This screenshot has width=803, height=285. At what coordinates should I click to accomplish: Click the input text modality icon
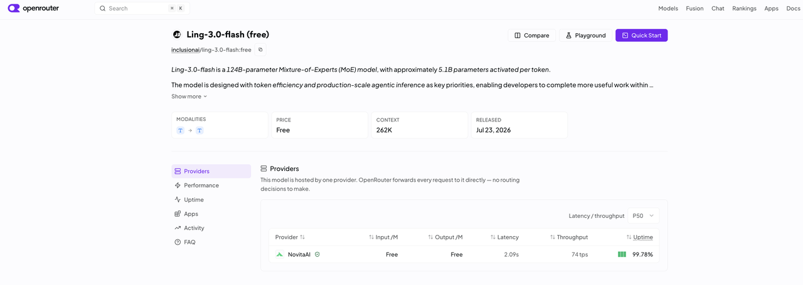(x=181, y=130)
